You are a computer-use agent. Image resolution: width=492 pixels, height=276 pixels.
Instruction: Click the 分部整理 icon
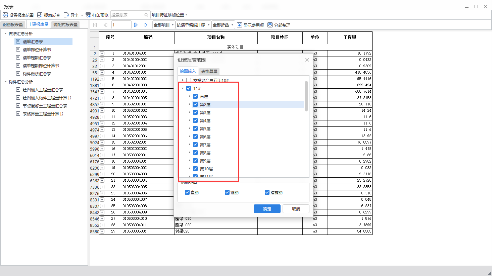(x=270, y=25)
